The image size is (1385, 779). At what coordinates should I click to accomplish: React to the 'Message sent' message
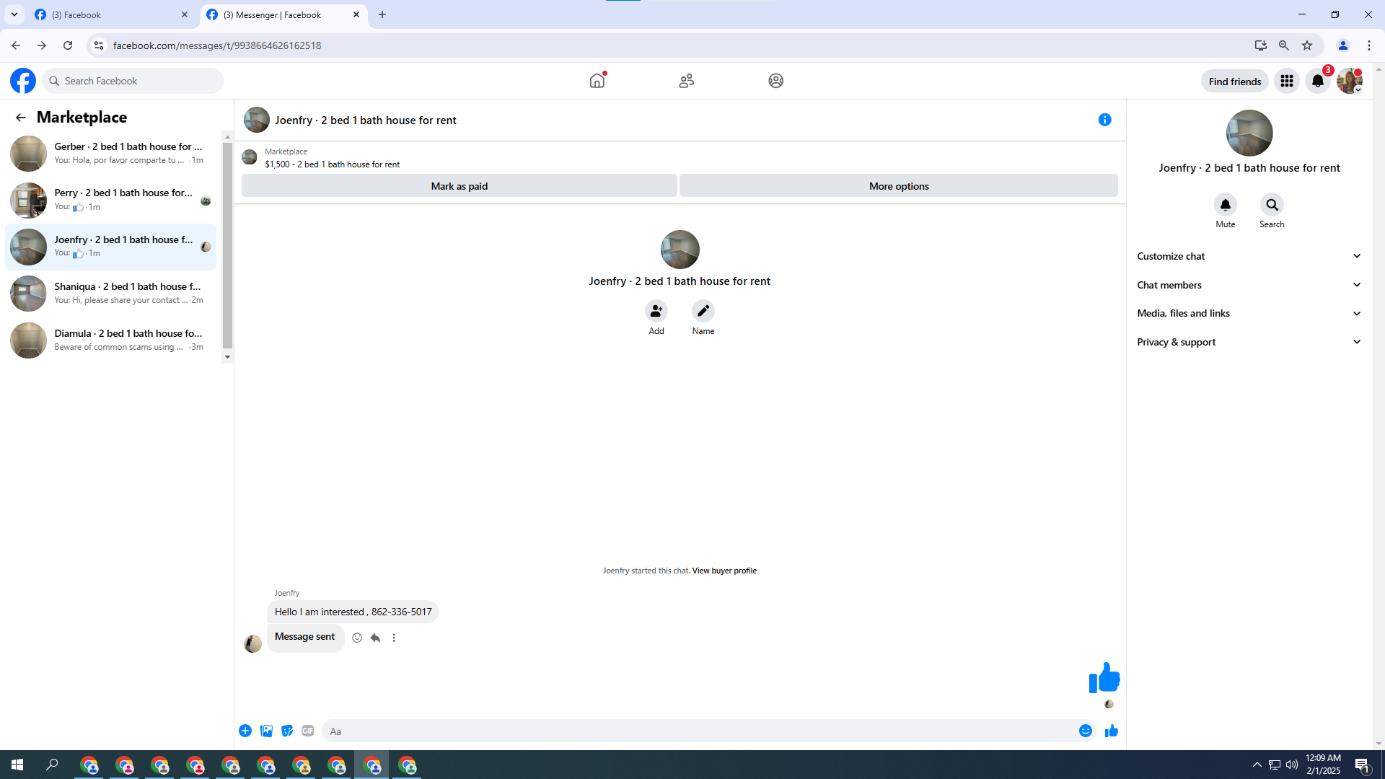357,638
